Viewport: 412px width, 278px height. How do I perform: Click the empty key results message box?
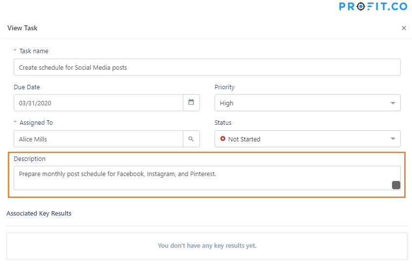(207, 246)
